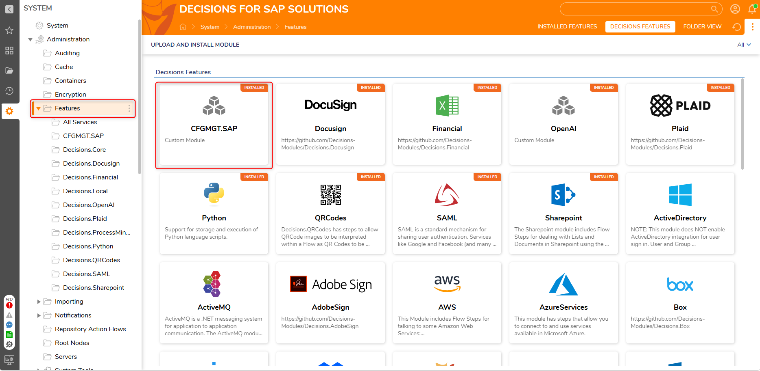Image resolution: width=760 pixels, height=371 pixels.
Task: Select the Decisions Features tab
Action: pos(640,27)
